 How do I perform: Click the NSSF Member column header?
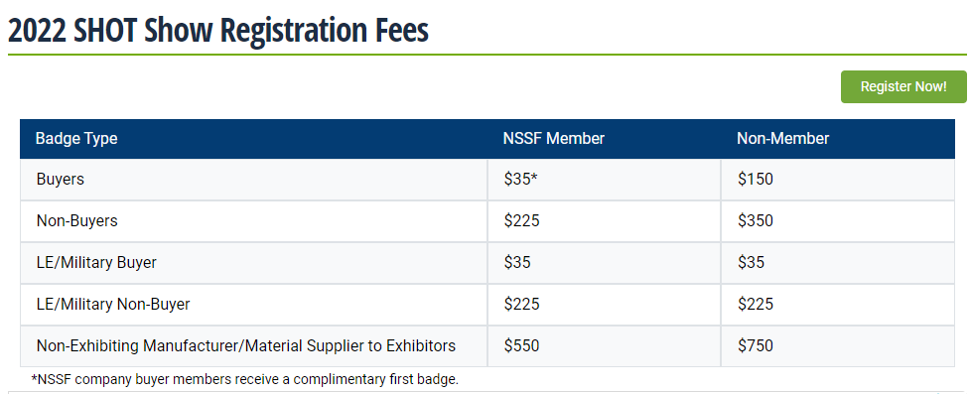554,138
